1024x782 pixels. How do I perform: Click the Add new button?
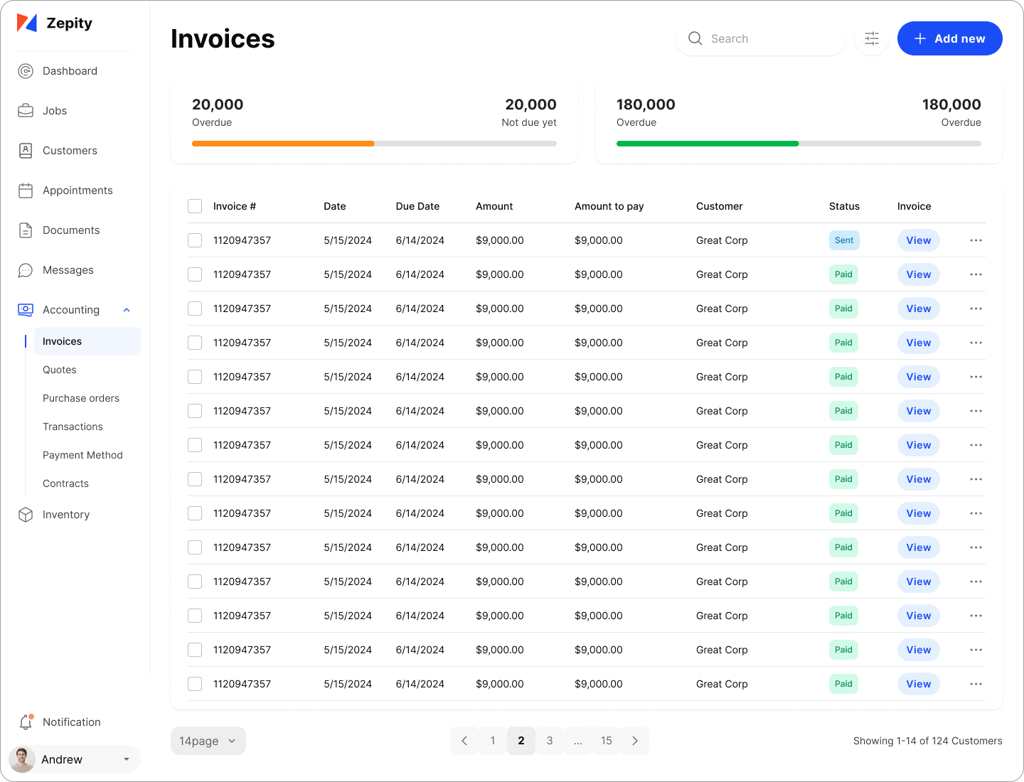tap(949, 38)
